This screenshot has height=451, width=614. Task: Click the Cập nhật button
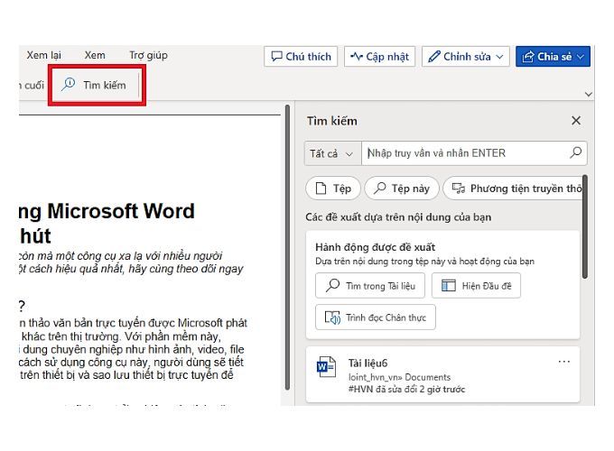click(x=379, y=57)
